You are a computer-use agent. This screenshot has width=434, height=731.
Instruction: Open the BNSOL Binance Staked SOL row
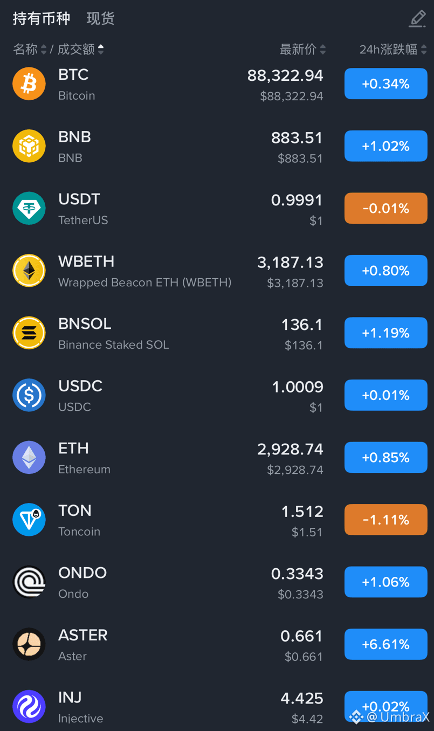217,333
